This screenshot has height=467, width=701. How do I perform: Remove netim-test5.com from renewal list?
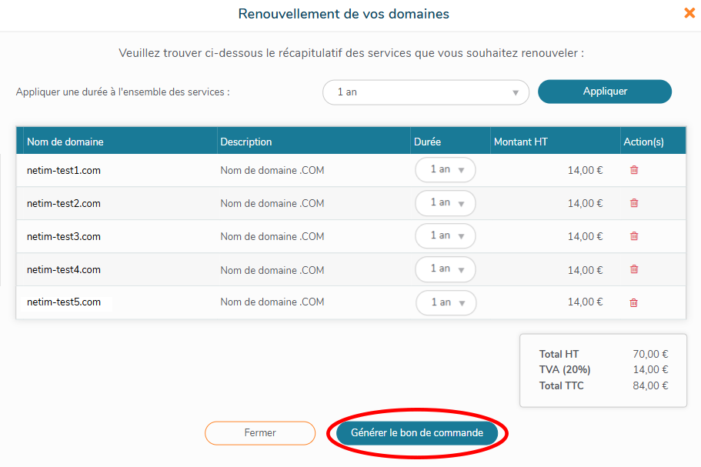(634, 302)
